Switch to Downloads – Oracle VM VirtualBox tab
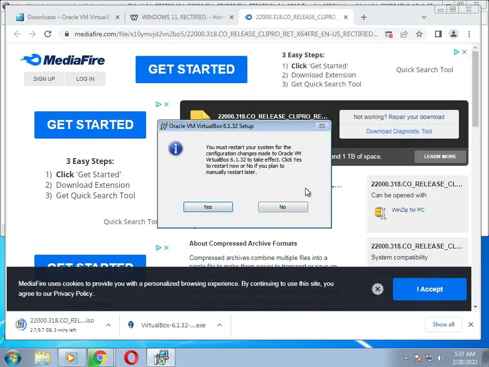489x367 pixels. tap(64, 17)
